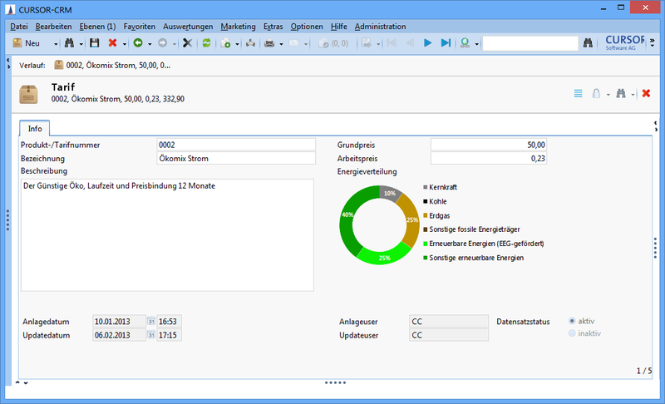Click the save floppy disk icon
Image resolution: width=665 pixels, height=404 pixels.
tap(94, 42)
